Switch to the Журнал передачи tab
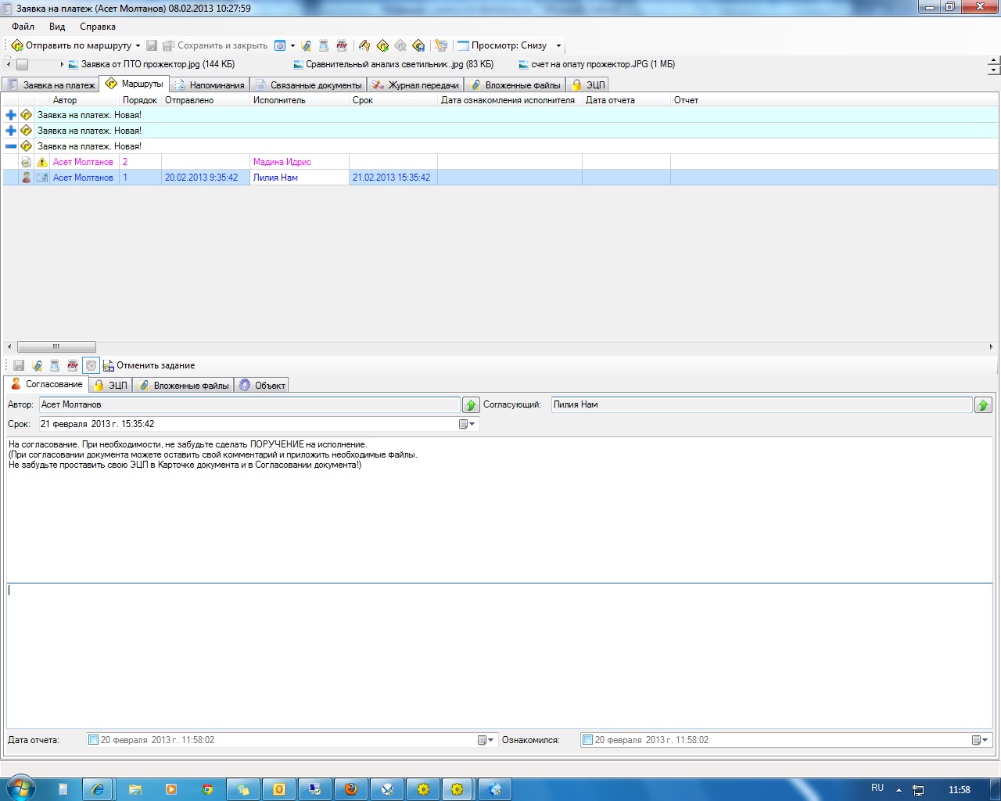1001x801 pixels. (x=416, y=85)
